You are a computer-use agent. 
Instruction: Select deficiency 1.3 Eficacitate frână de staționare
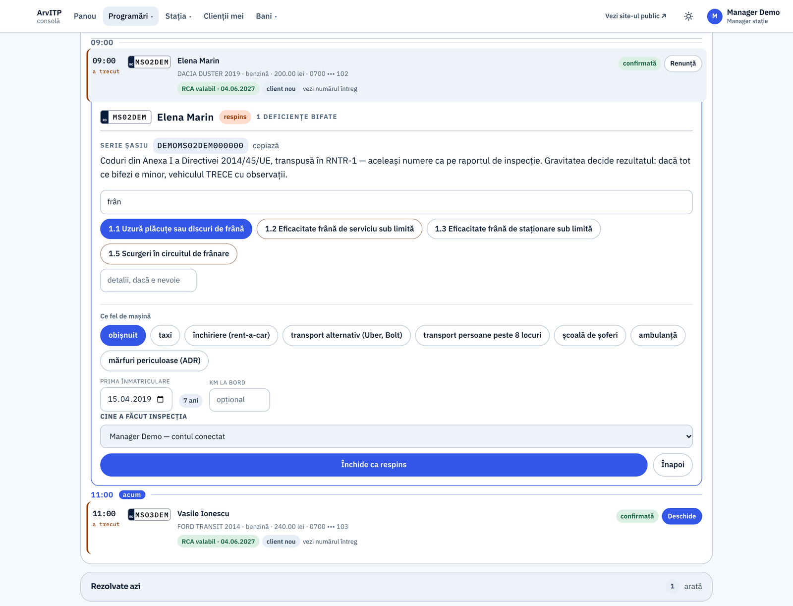[x=513, y=229]
